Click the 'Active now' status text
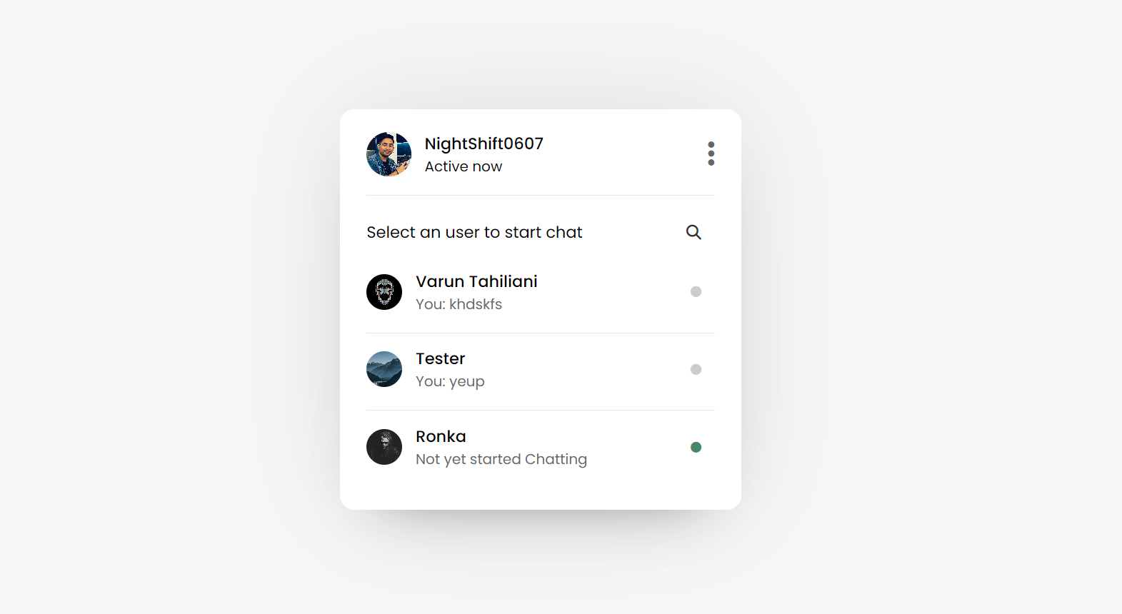Screen dimensions: 1122x614 [463, 167]
